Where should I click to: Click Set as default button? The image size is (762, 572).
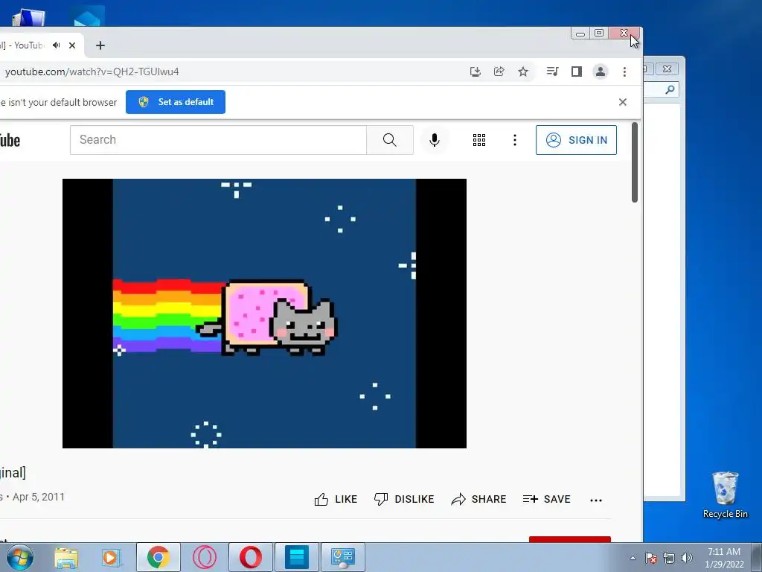pyautogui.click(x=176, y=101)
